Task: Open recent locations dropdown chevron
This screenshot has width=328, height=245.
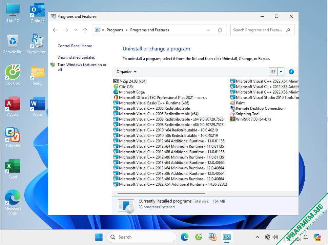Action: [x=76, y=30]
